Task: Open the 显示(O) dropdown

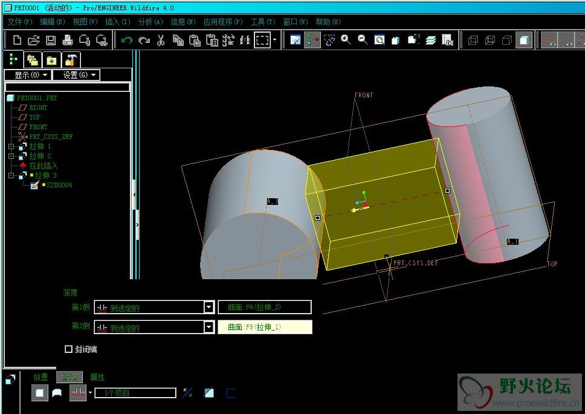Action: tap(28, 75)
